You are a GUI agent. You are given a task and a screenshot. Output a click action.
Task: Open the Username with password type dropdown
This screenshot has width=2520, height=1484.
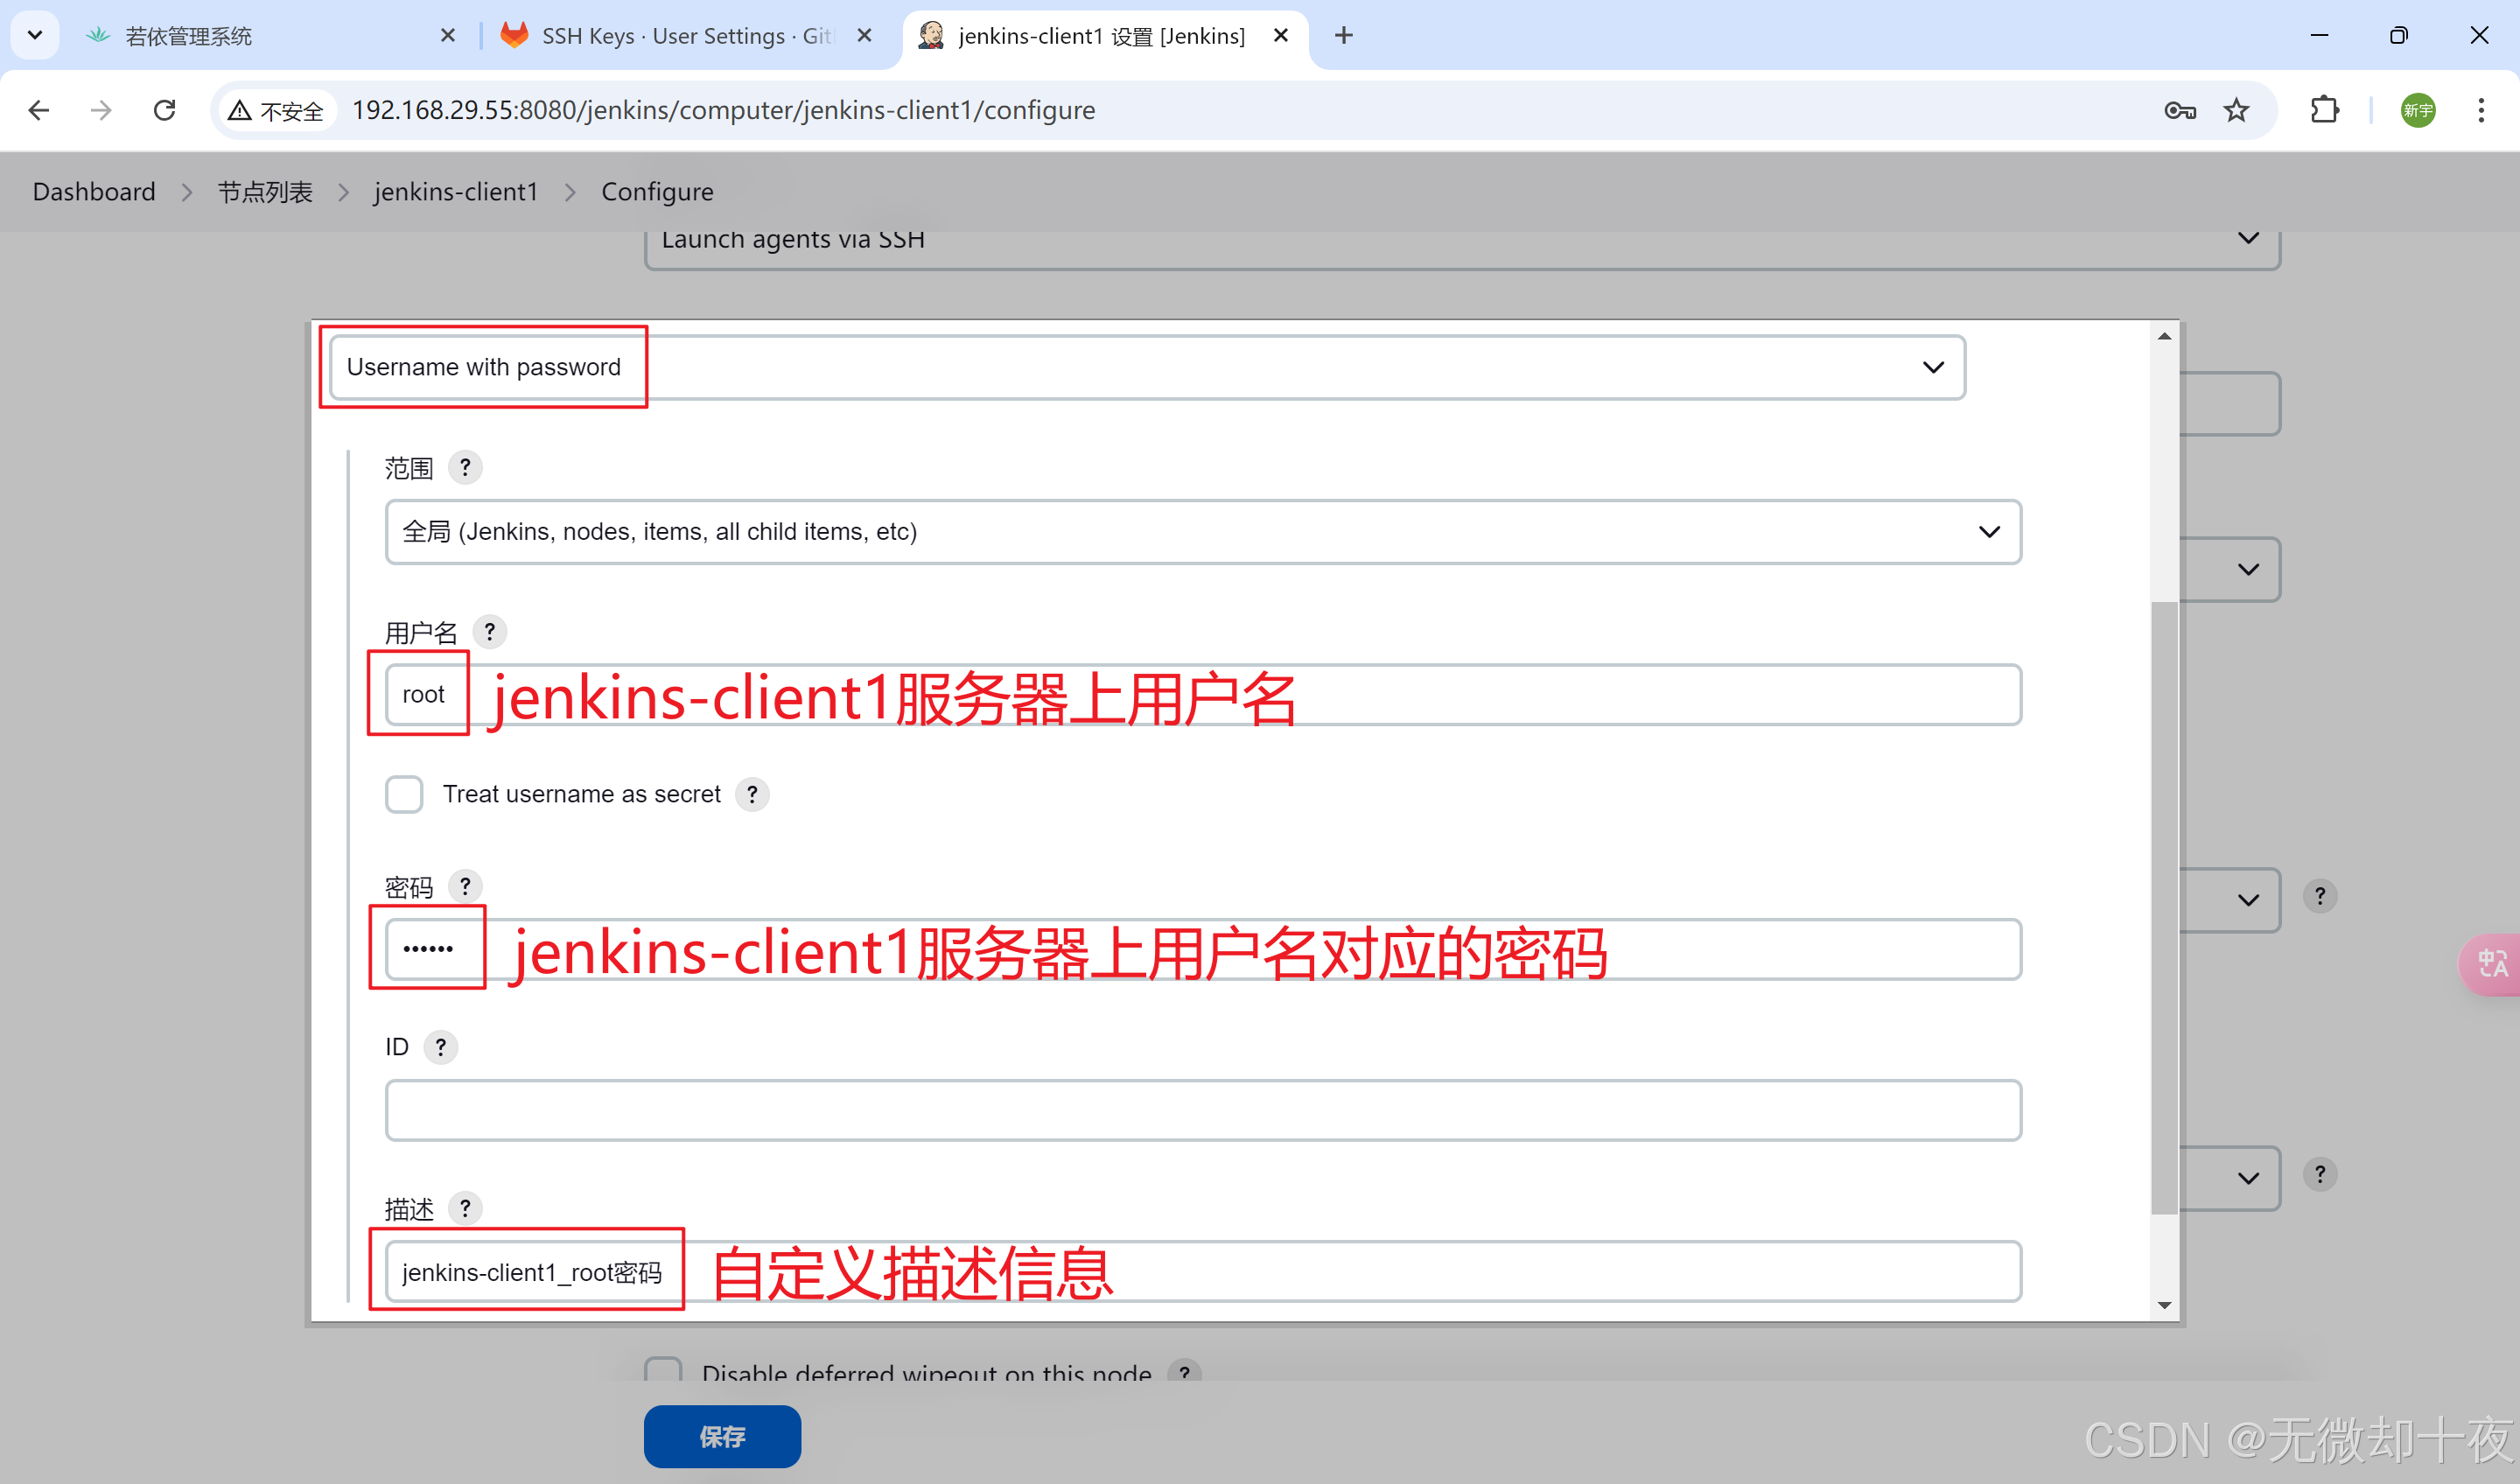tap(1146, 367)
